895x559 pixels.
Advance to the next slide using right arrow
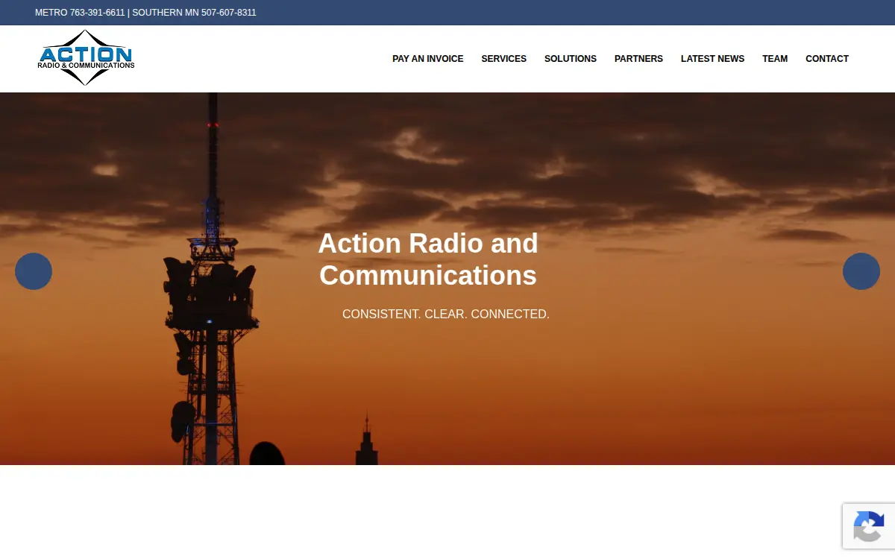click(861, 271)
